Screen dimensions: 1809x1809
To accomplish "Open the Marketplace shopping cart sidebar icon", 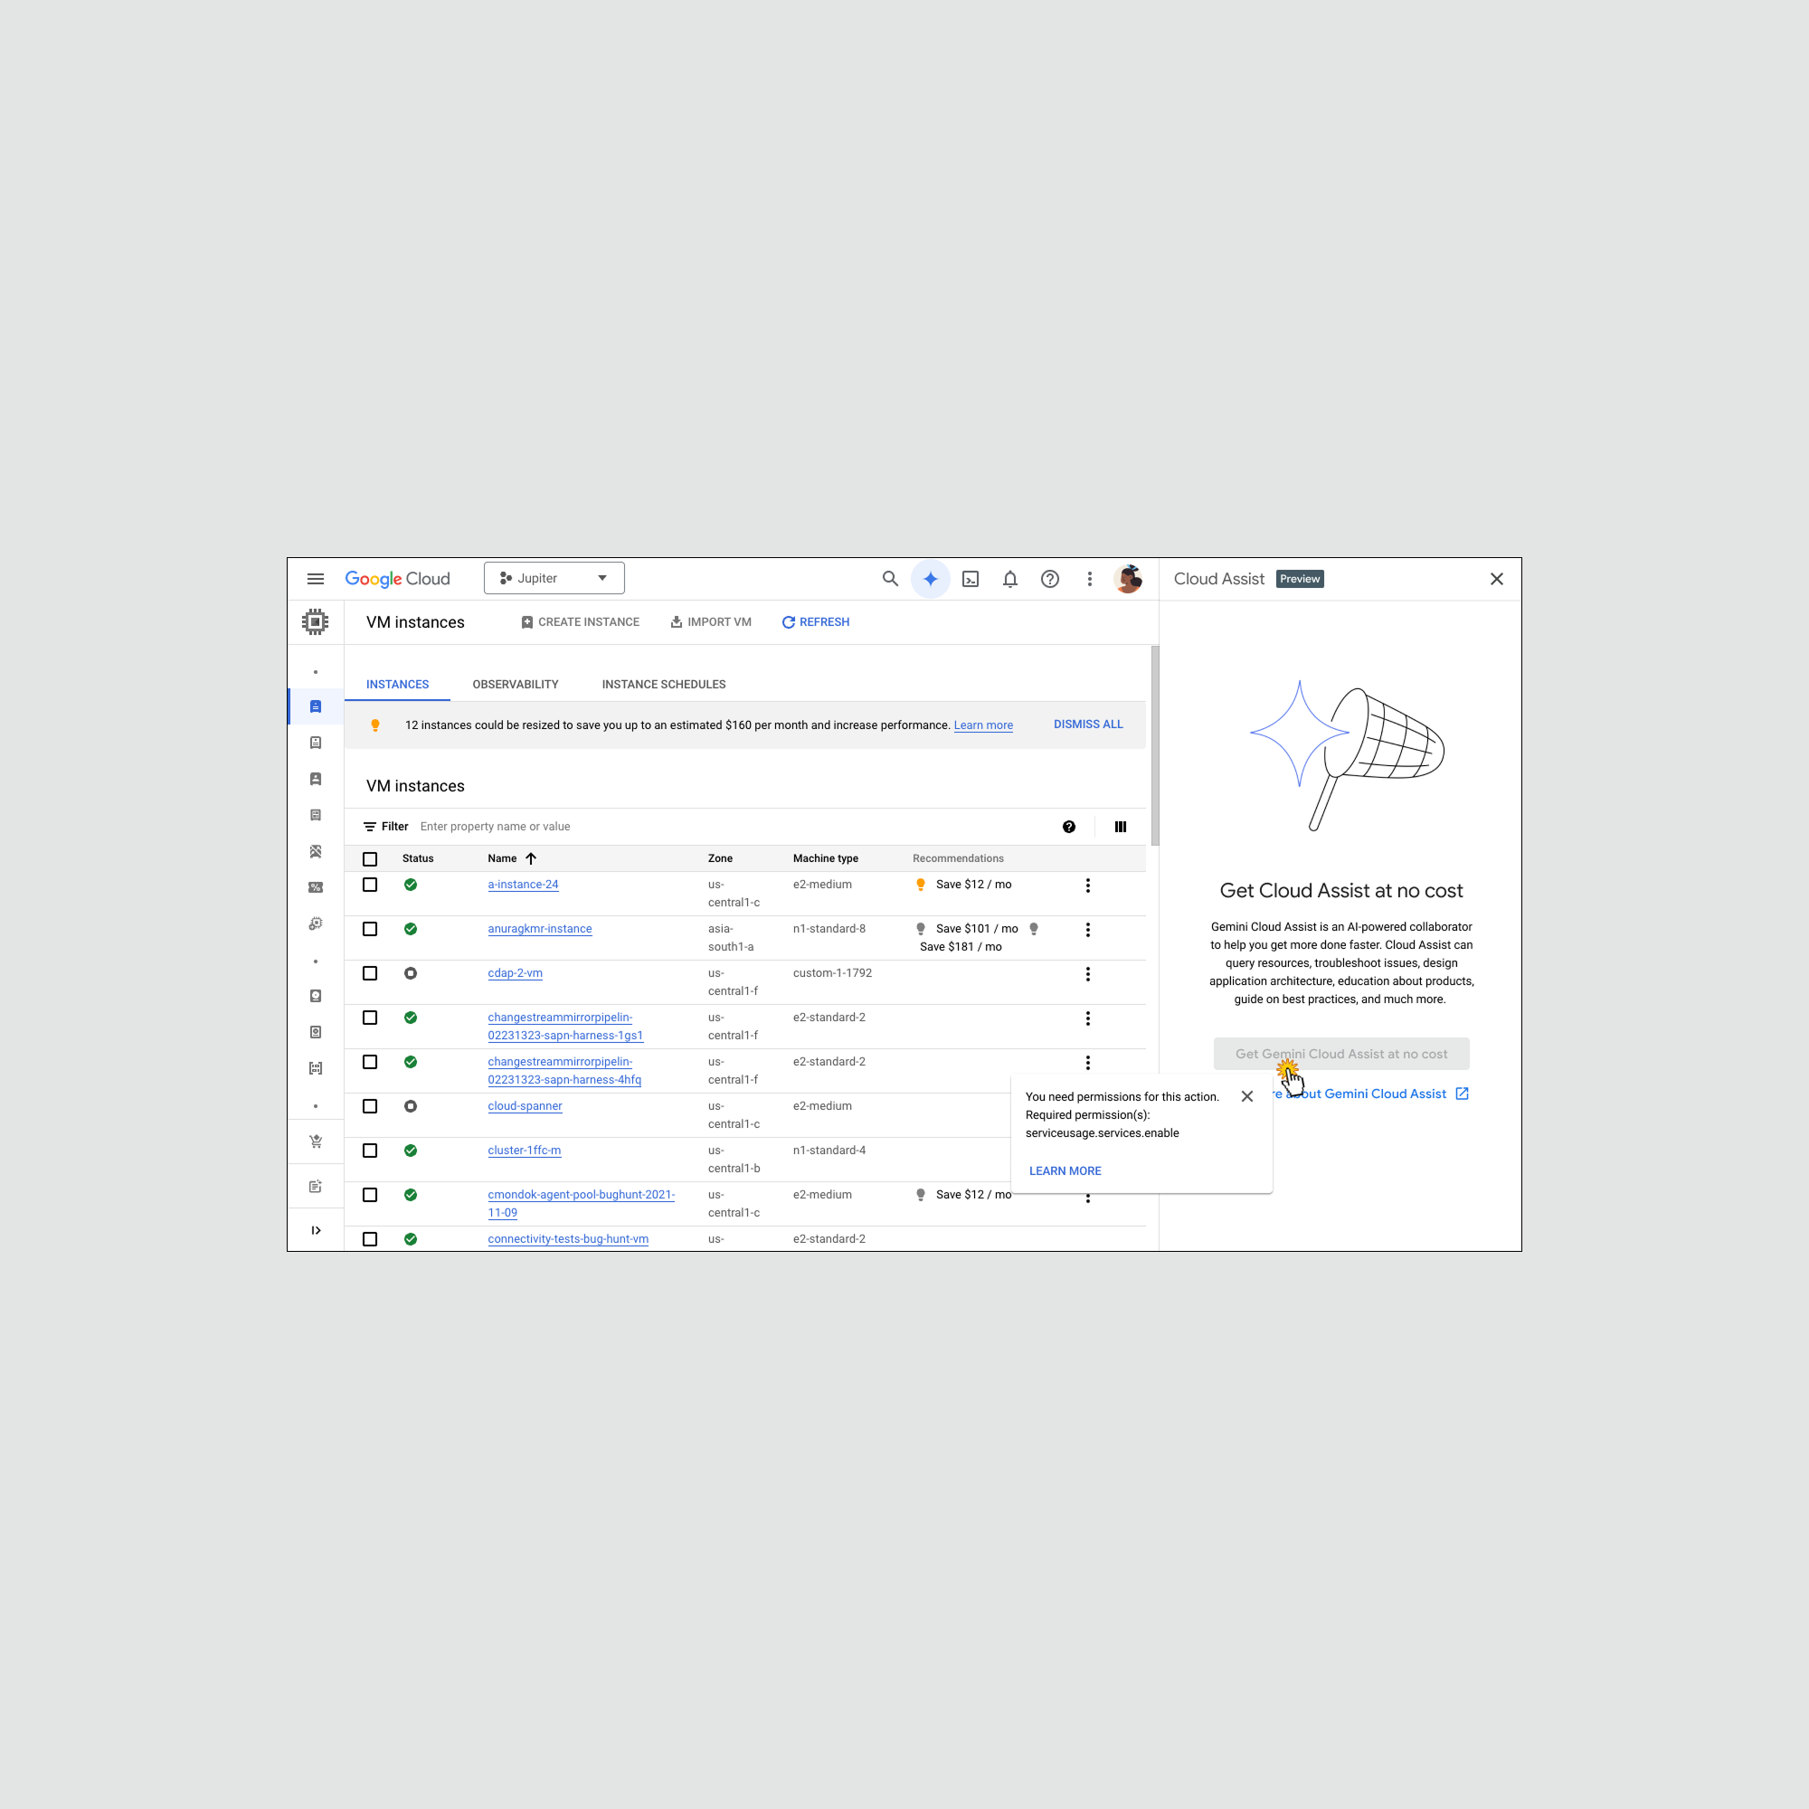I will click(x=316, y=1141).
